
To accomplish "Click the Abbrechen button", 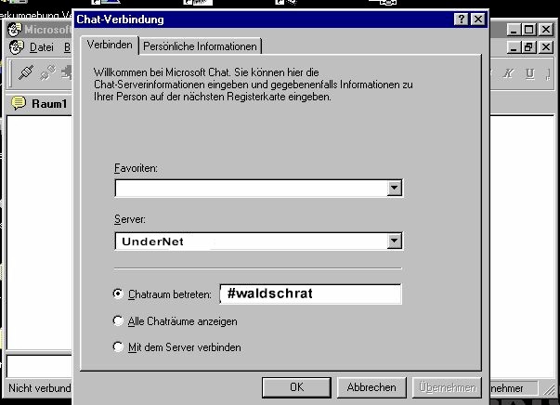I will 371,387.
